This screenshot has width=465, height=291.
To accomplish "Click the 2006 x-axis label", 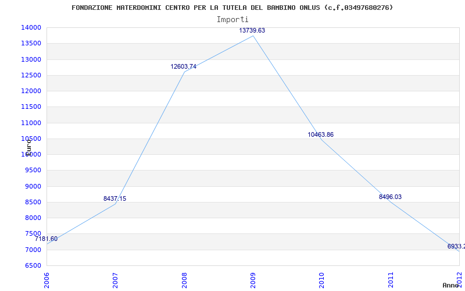I will pyautogui.click(x=47, y=281).
